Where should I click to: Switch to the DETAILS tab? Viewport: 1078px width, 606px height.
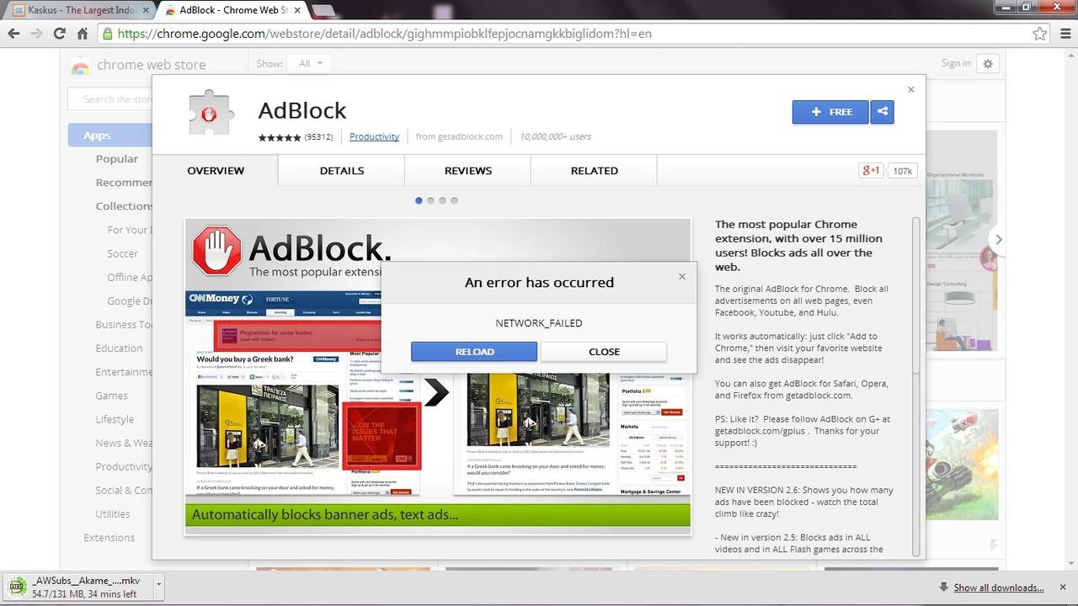click(342, 170)
